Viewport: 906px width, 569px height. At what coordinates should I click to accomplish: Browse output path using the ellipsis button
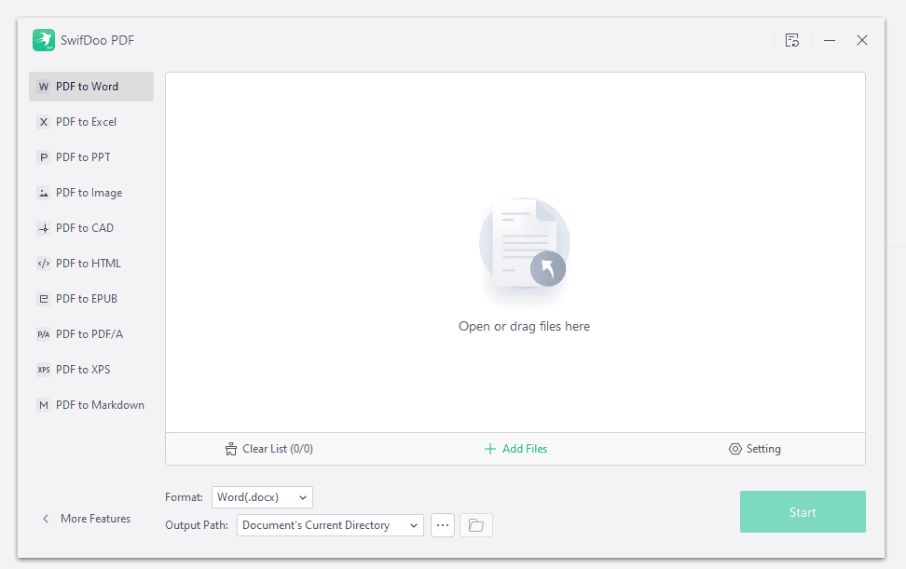(442, 524)
